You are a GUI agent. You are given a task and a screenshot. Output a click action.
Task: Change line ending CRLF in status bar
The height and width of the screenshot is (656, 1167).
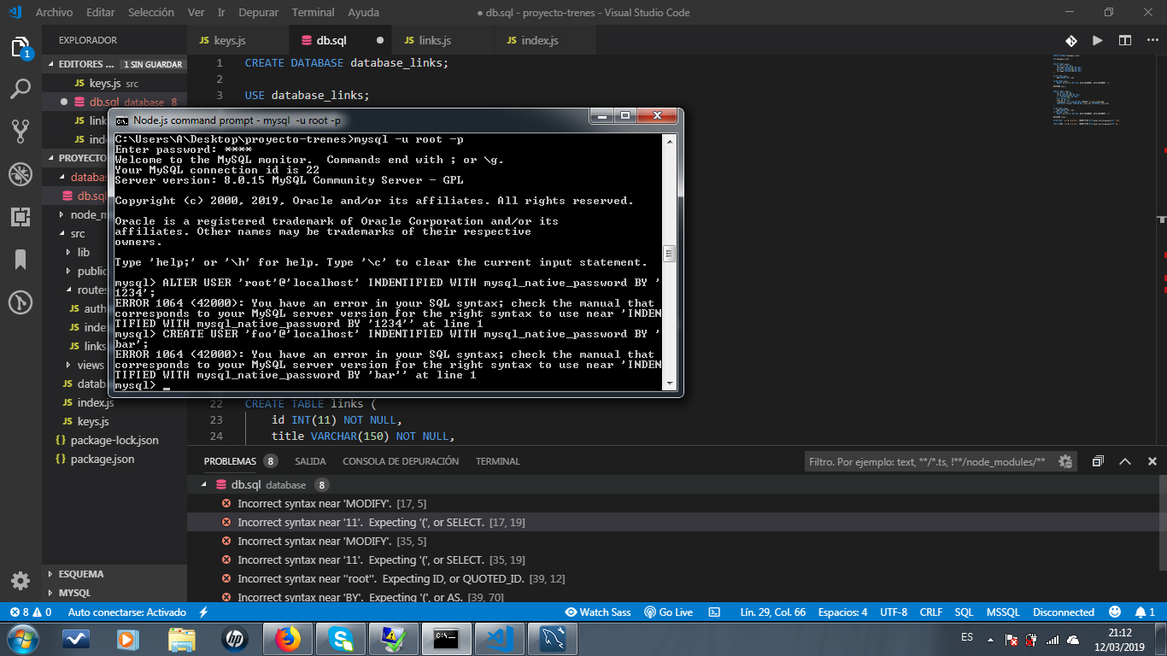pos(931,612)
